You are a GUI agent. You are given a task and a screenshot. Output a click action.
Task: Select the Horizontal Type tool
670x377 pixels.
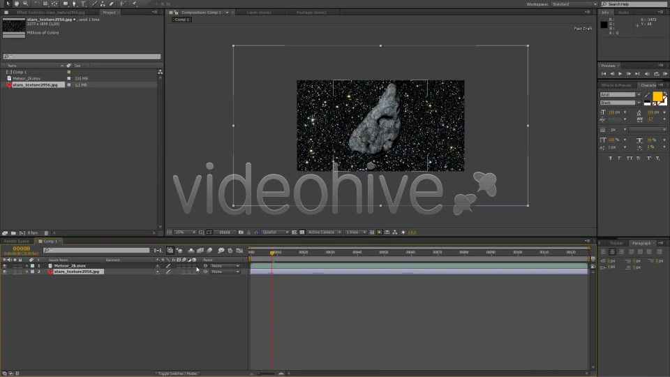coord(83,4)
